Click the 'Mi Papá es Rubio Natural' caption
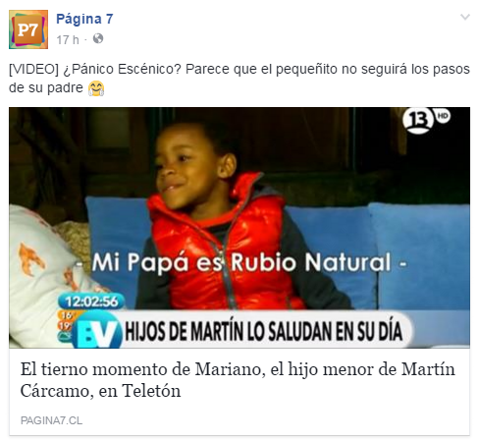Image resolution: width=479 pixels, height=441 pixels. coord(241,262)
